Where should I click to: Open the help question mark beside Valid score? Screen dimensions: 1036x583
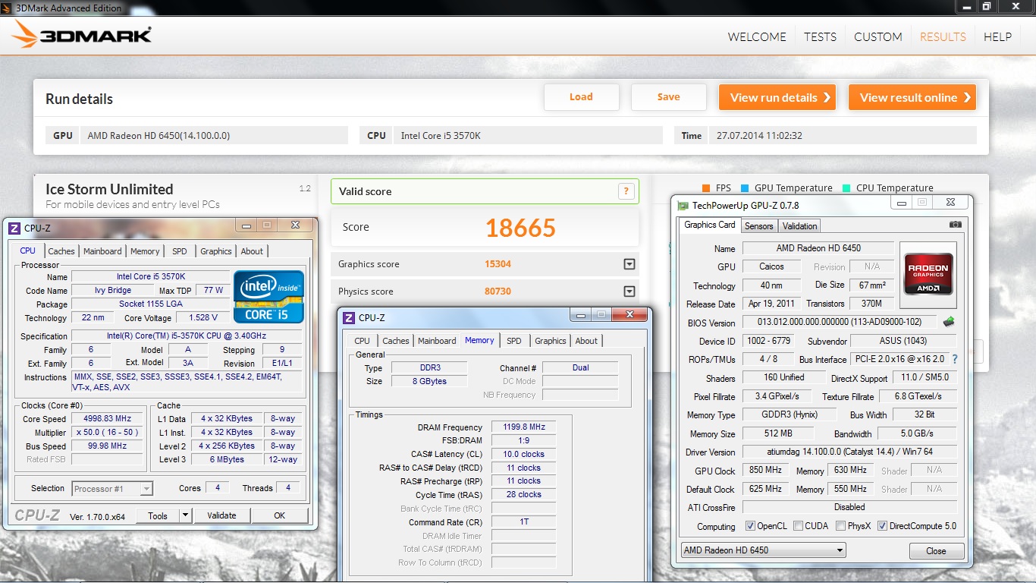tap(626, 191)
